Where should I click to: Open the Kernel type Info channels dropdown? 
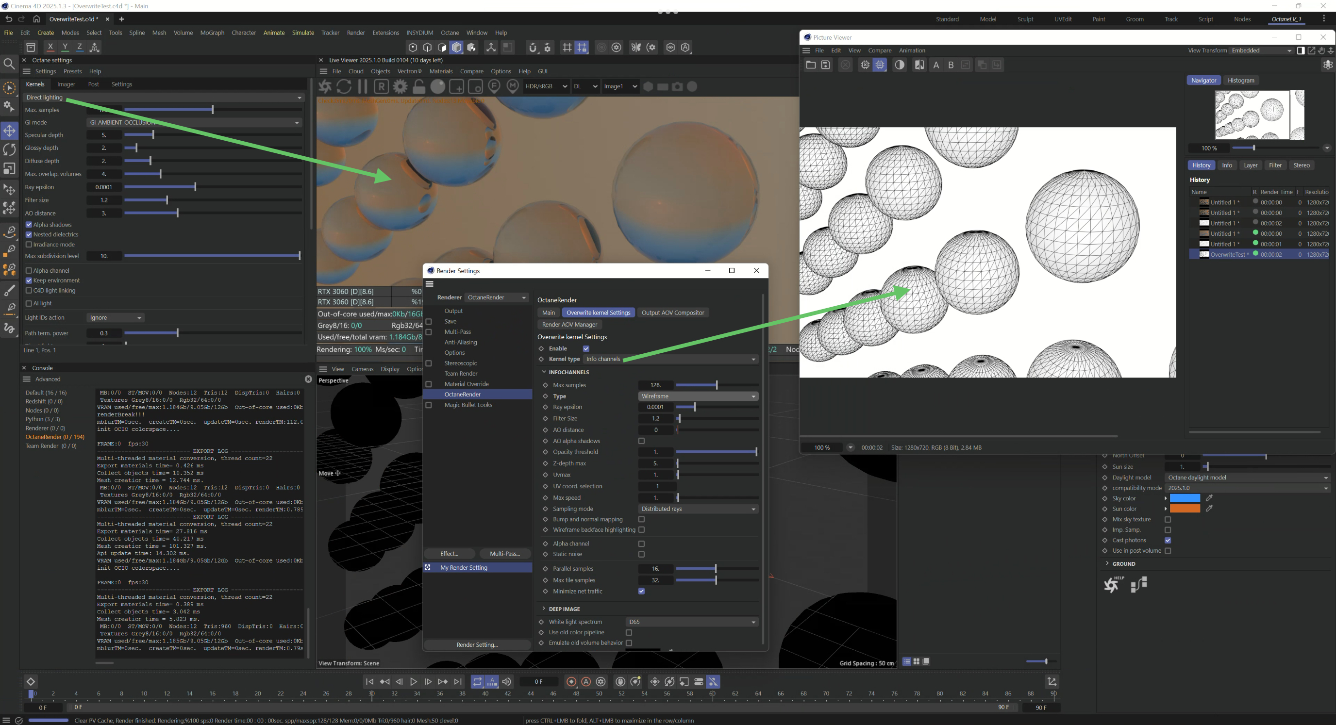click(670, 359)
